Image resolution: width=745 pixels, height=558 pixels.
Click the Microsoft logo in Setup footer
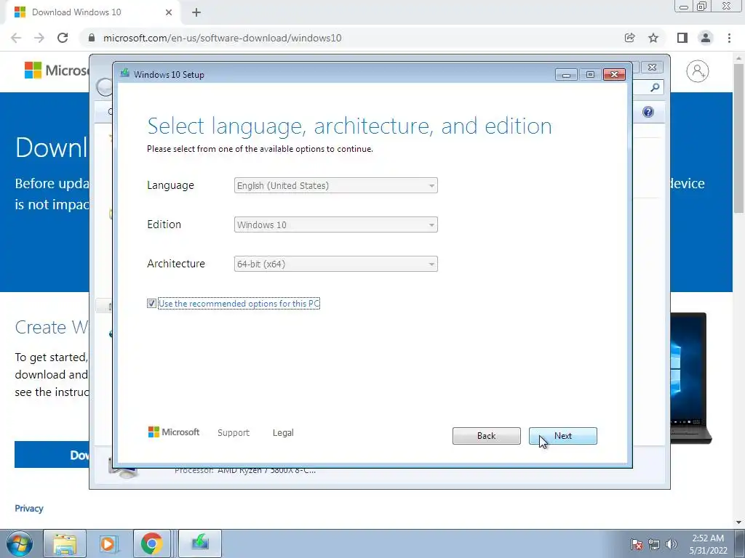[174, 432]
